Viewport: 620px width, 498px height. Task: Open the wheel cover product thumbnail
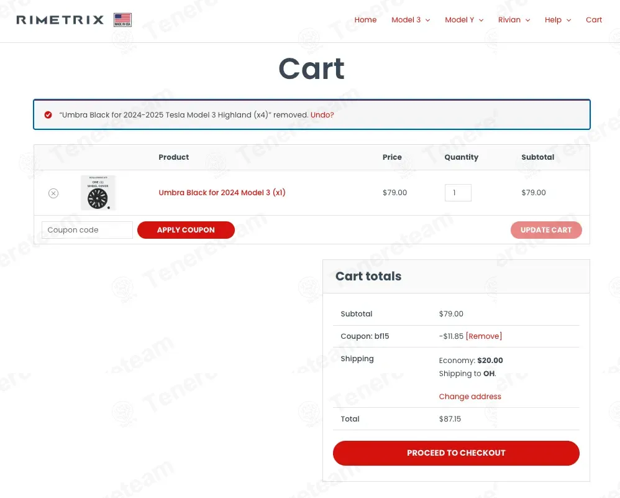click(98, 193)
